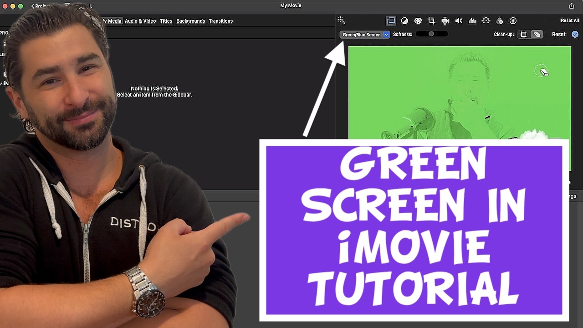This screenshot has height=328, width=583.
Task: Switch to the Audio & Video tab
Action: click(x=140, y=21)
